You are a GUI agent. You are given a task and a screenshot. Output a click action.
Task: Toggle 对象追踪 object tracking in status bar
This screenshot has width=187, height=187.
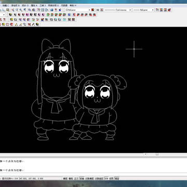pos(99,178)
